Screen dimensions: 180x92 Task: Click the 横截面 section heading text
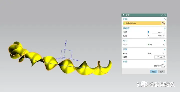126,28
